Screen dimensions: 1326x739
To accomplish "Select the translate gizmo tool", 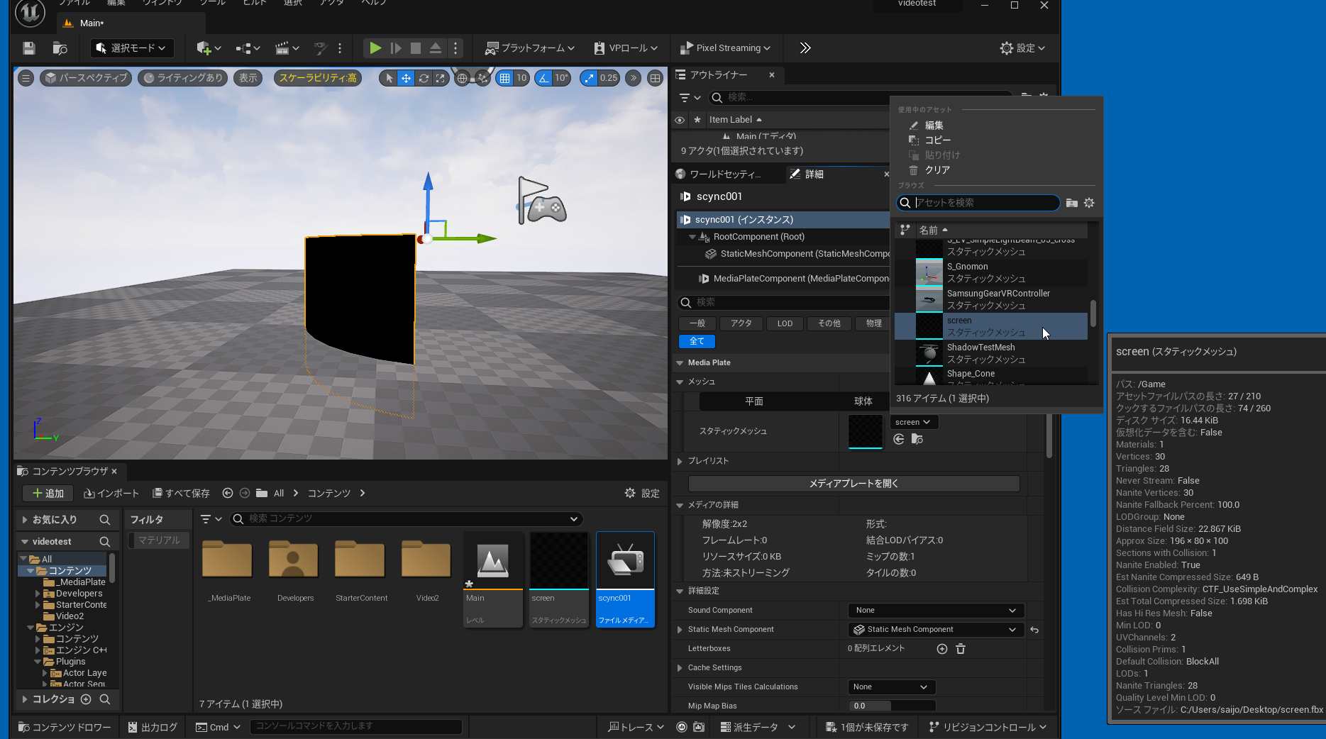I will [406, 78].
